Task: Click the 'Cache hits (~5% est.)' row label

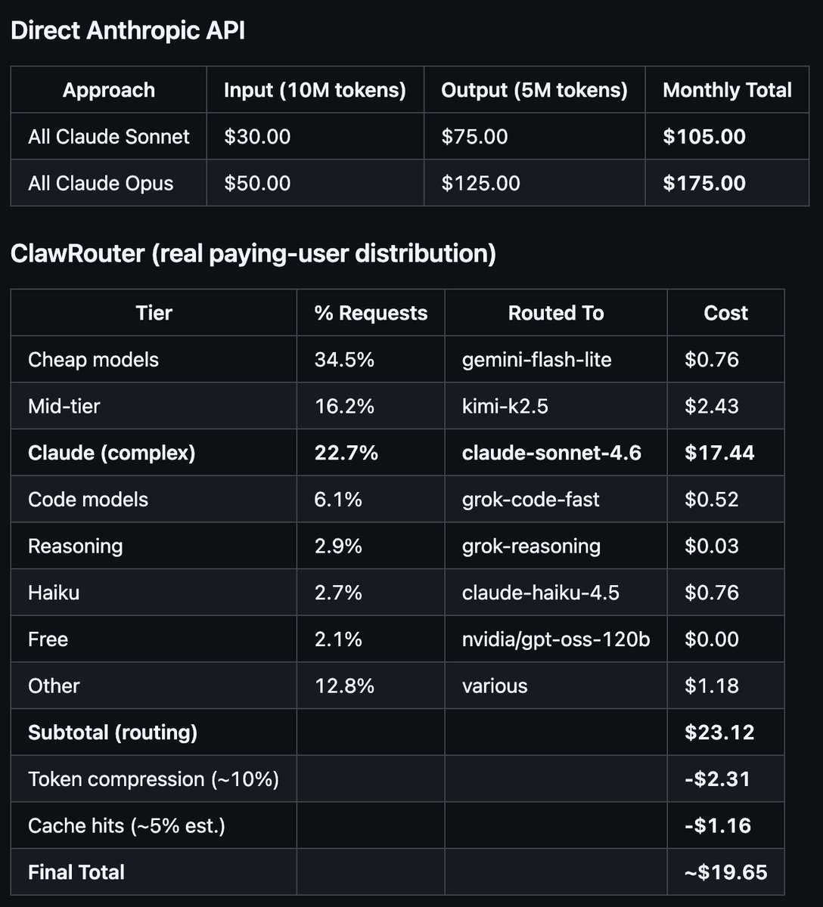Action: pos(126,825)
